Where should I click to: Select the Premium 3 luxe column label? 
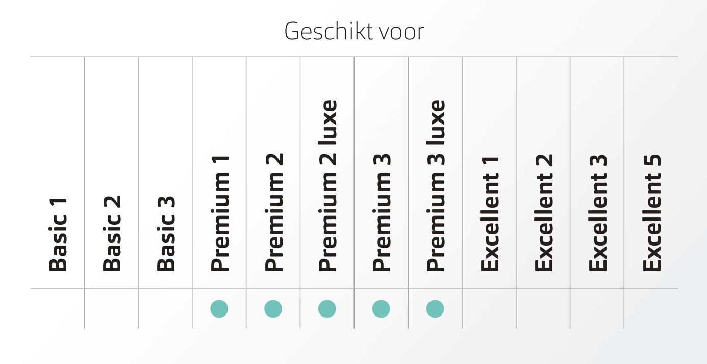(x=436, y=185)
